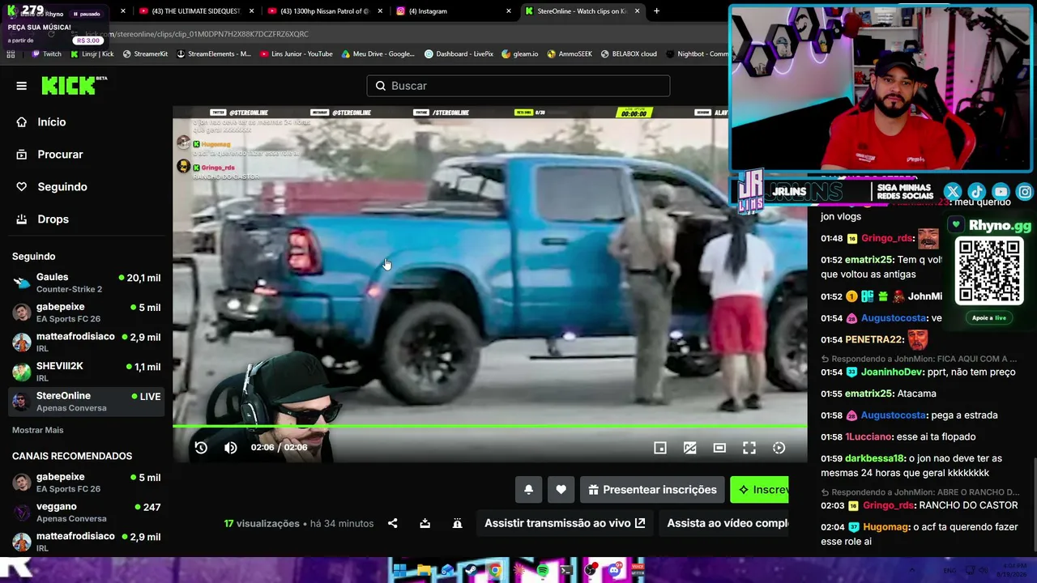The height and width of the screenshot is (583, 1037).
Task: Open OBS Studio from the taskbar
Action: coord(590,571)
